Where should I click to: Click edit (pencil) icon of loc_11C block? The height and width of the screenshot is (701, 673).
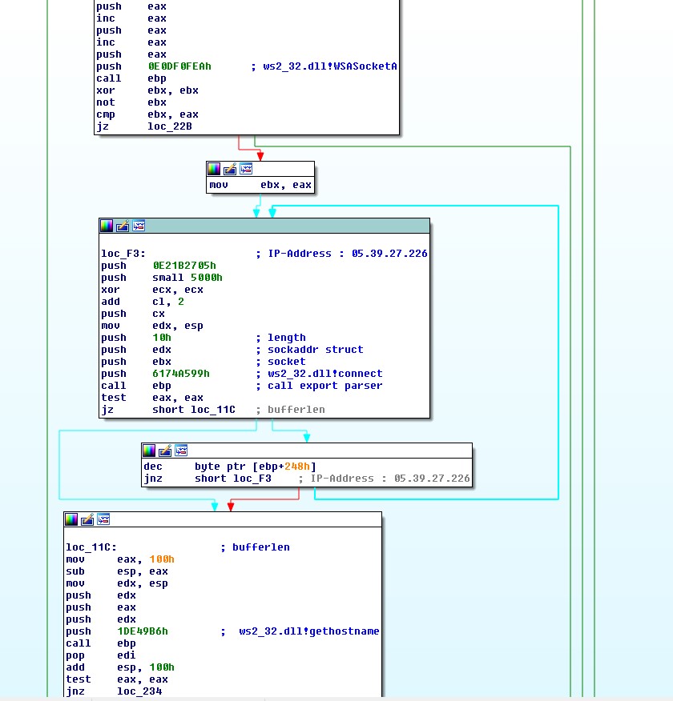(x=87, y=519)
